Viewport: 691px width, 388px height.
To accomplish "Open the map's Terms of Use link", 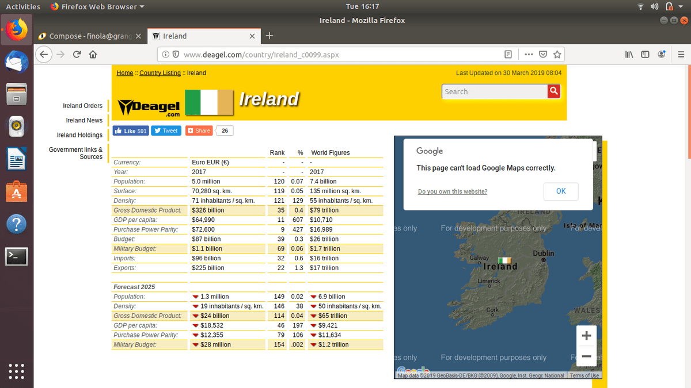I will point(584,375).
